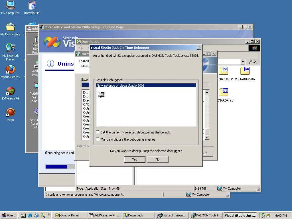Image resolution: width=292 pixels, height=219 pixels.
Task: Close the Just-In-Time Debugger dialog
Action: point(199,48)
